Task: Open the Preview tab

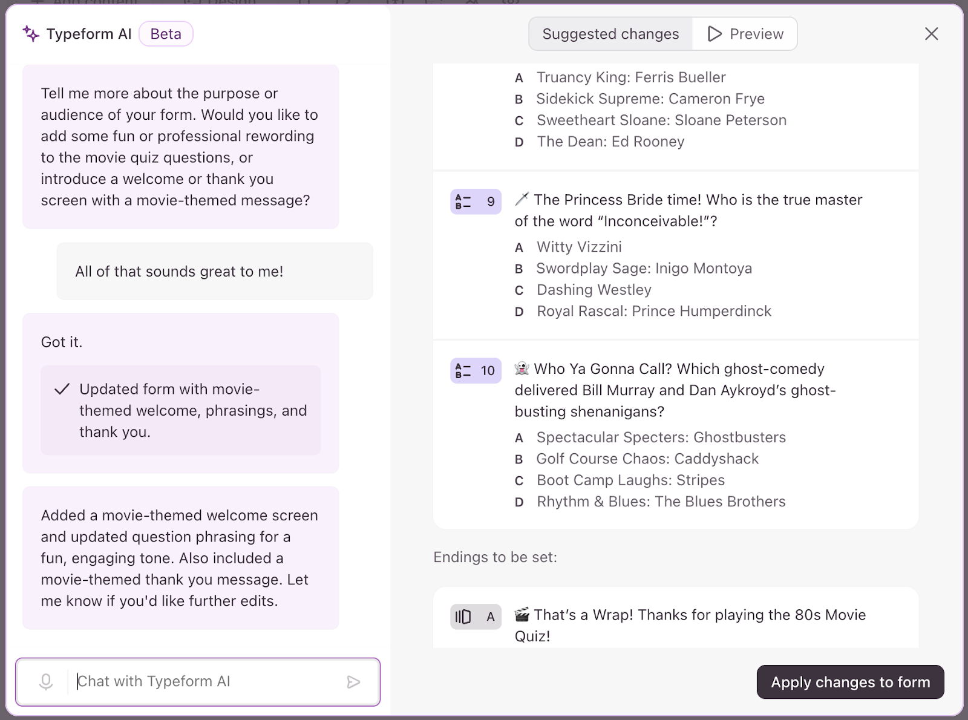Action: coord(745,34)
